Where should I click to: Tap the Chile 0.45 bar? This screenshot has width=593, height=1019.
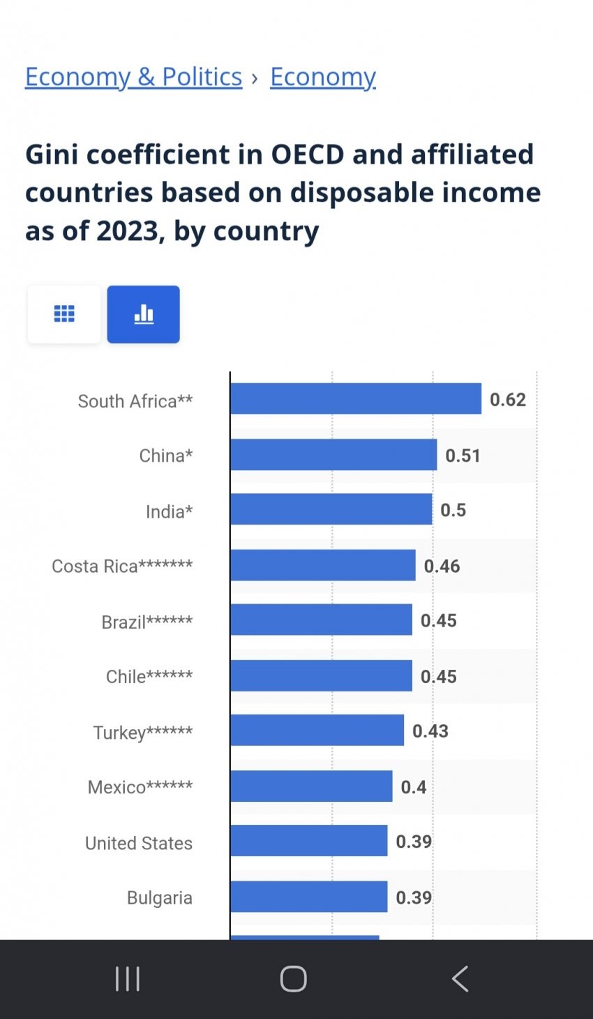point(321,675)
